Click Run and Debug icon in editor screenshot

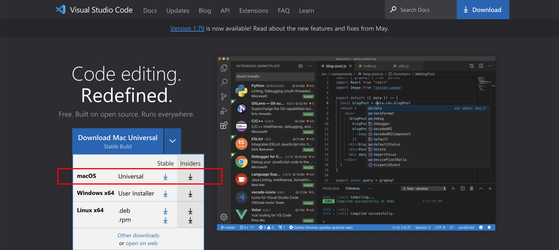[x=224, y=111]
